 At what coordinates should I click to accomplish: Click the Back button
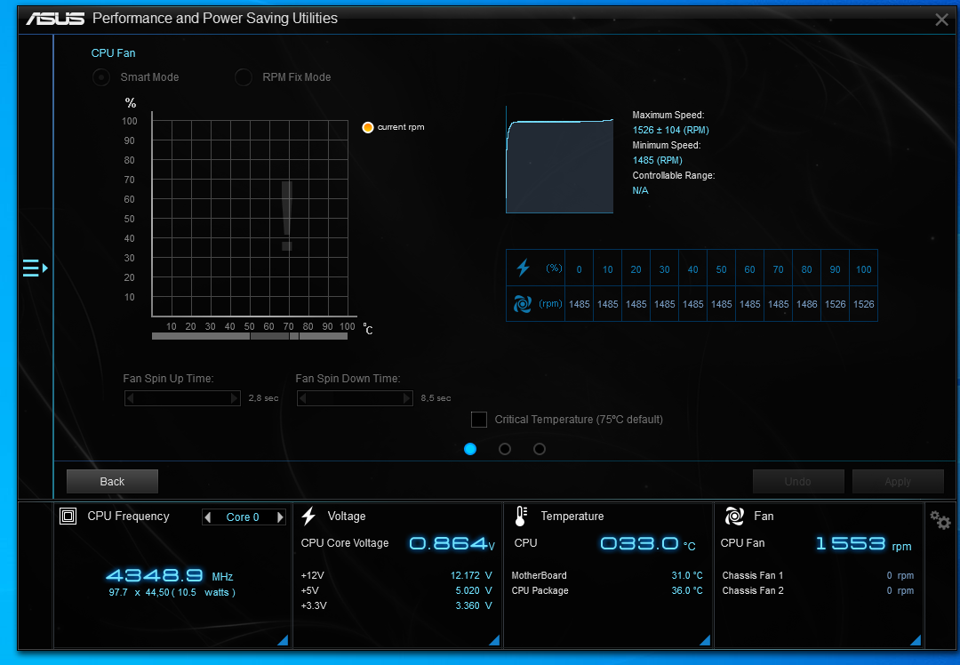tap(112, 482)
